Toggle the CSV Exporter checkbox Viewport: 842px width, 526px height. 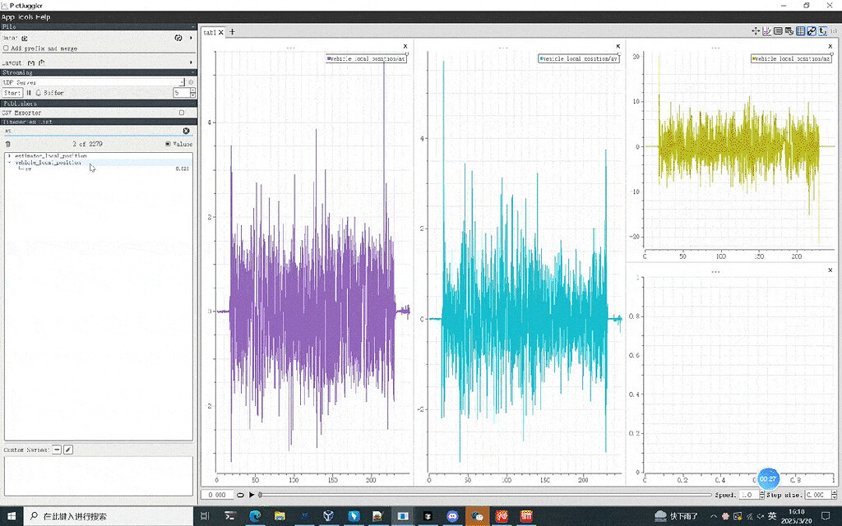(x=181, y=113)
